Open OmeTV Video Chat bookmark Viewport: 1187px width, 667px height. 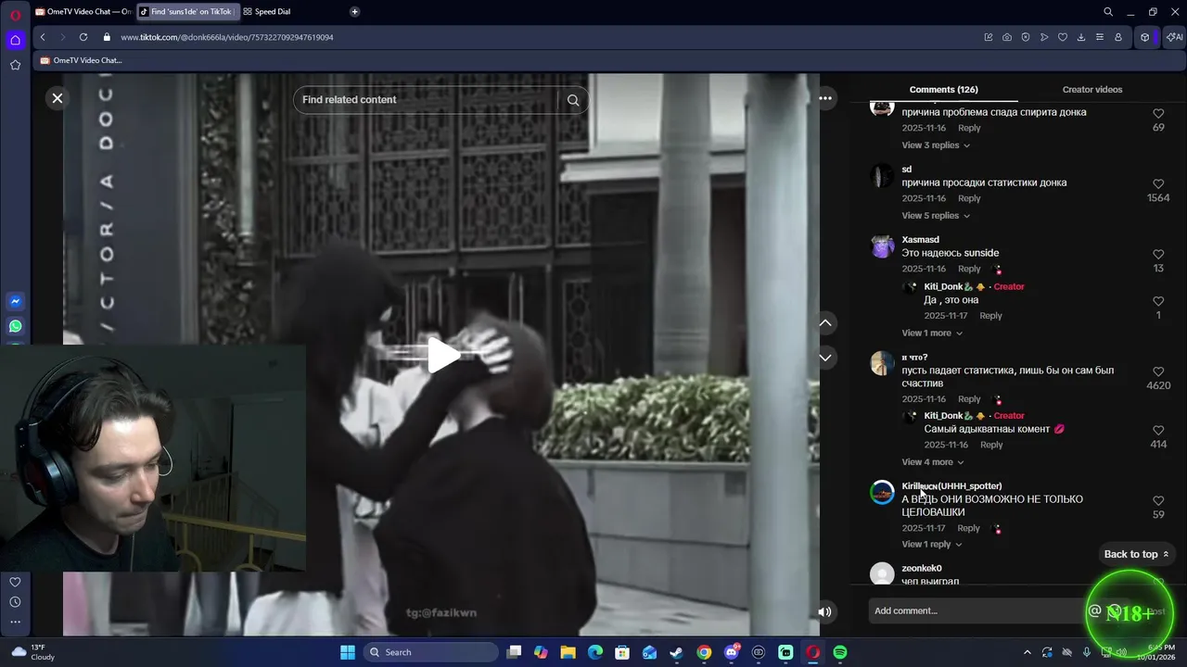point(81,60)
